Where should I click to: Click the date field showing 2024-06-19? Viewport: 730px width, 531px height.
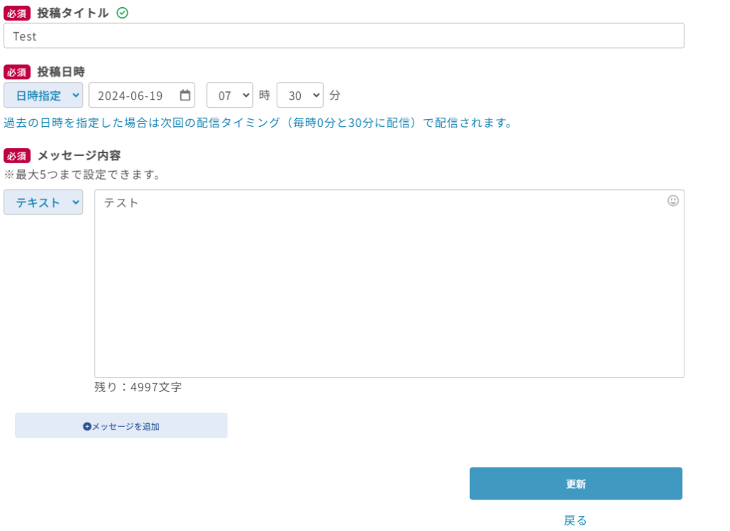tap(135, 96)
